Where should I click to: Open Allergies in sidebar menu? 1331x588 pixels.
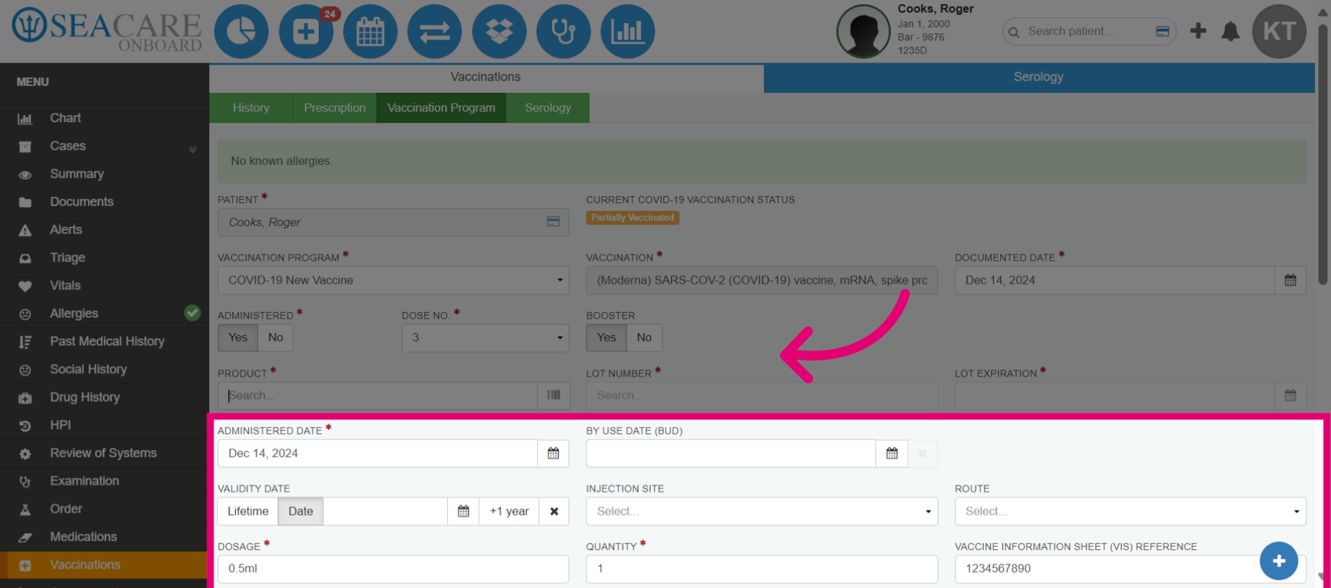[104, 313]
